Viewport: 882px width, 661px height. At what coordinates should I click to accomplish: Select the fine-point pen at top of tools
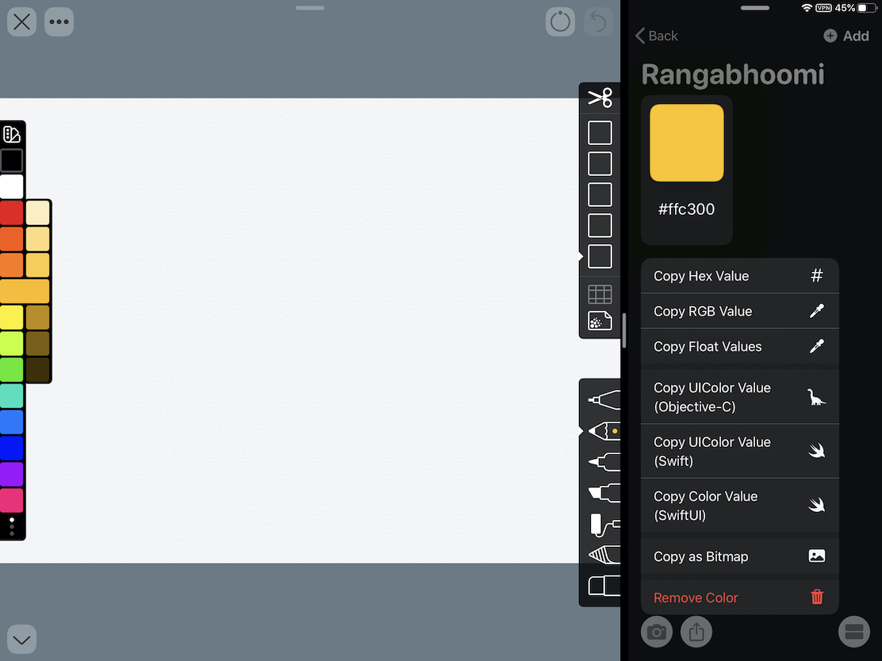point(604,399)
